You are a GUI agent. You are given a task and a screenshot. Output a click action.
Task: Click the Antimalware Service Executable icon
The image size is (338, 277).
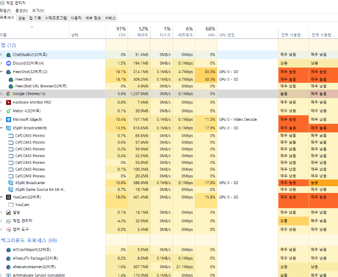coord(8,275)
